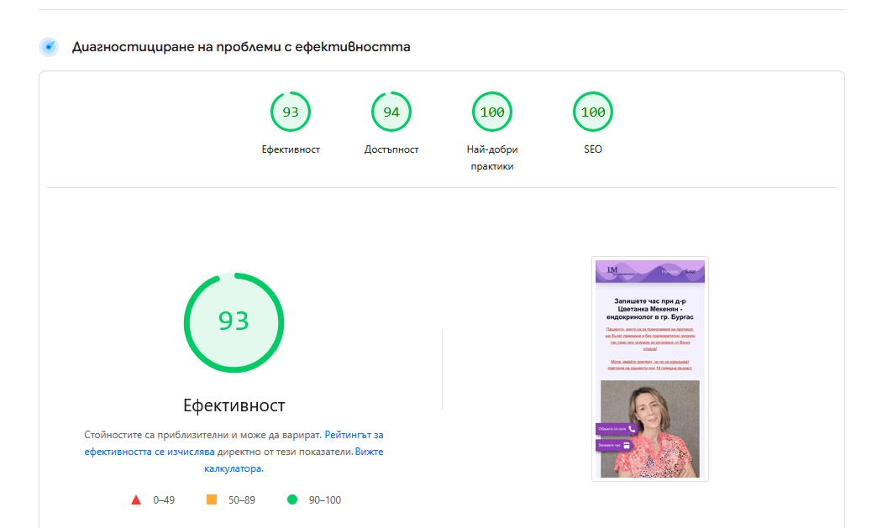Click the small 93 Ефективност gauge

[291, 112]
